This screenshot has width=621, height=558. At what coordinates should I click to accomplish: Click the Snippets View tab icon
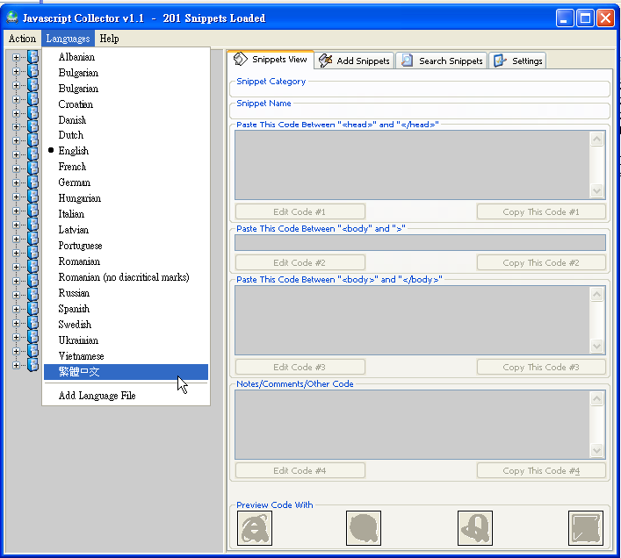240,60
